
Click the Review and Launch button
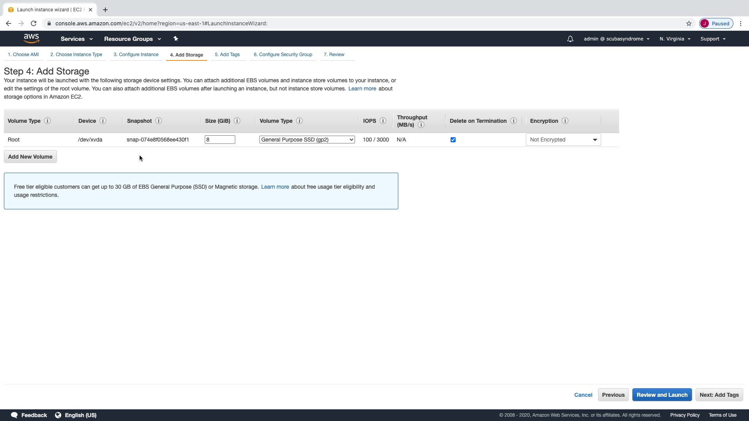(662, 395)
